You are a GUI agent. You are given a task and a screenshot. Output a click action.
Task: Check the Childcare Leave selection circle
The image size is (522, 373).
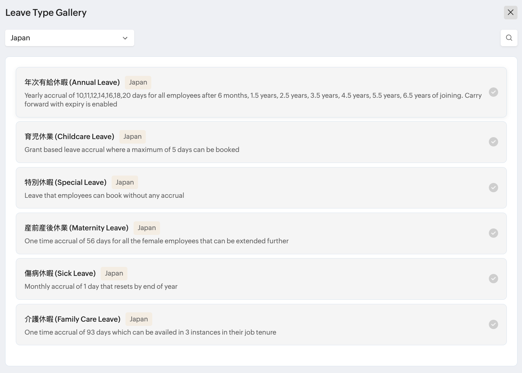point(493,142)
